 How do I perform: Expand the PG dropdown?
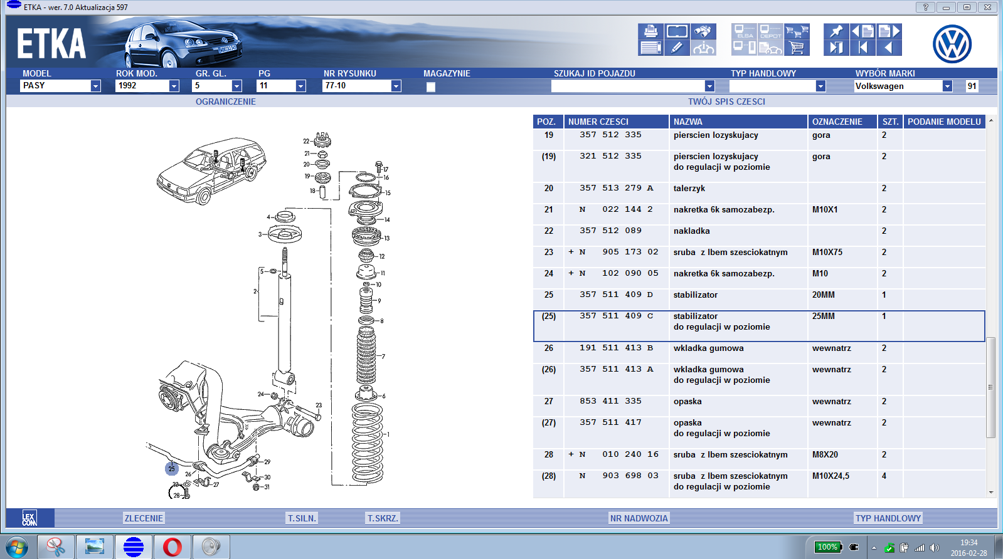point(300,86)
